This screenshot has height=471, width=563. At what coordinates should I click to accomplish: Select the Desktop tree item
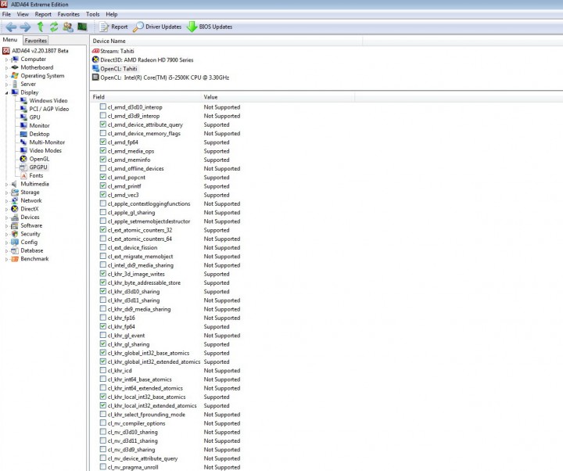click(39, 134)
